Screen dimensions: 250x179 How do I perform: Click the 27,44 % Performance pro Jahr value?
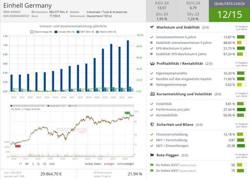[229, 109]
